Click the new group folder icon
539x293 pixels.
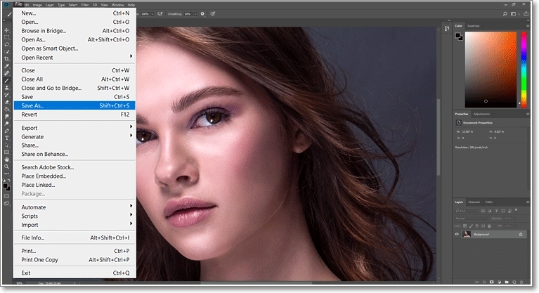[x=507, y=282]
